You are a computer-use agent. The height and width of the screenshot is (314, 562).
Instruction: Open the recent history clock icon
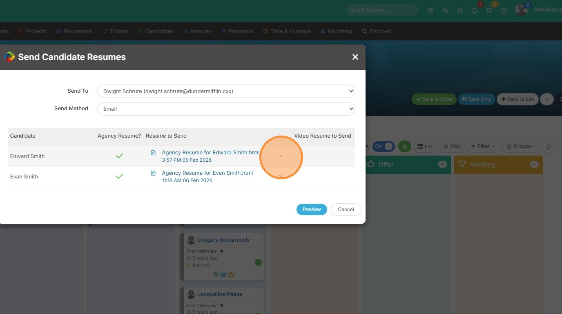point(504,11)
